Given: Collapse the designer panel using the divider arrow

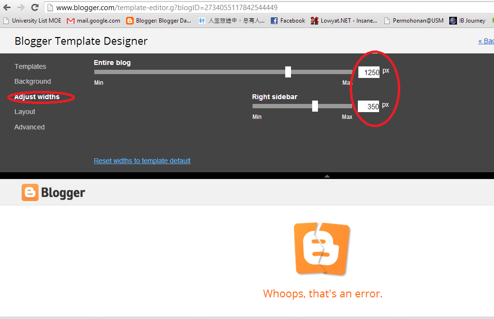Looking at the screenshot, I should tap(327, 176).
